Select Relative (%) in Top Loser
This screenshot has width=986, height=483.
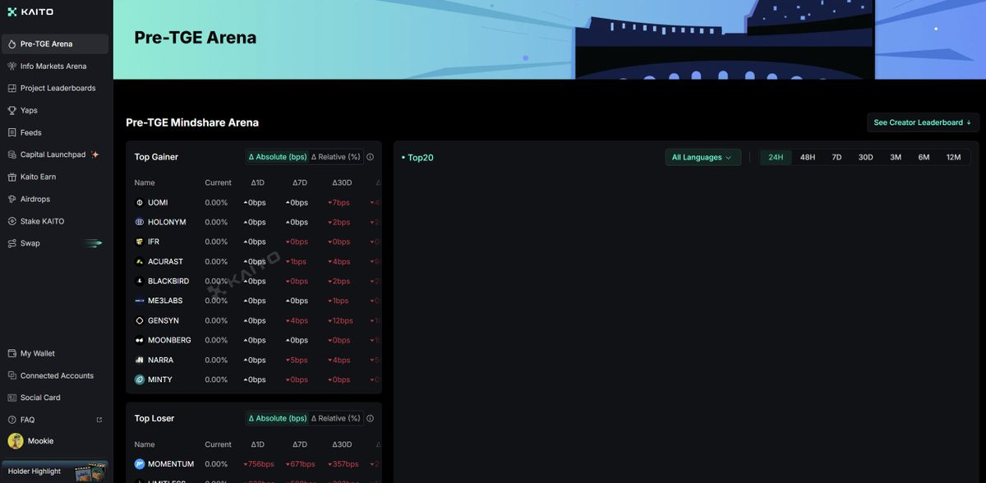335,418
